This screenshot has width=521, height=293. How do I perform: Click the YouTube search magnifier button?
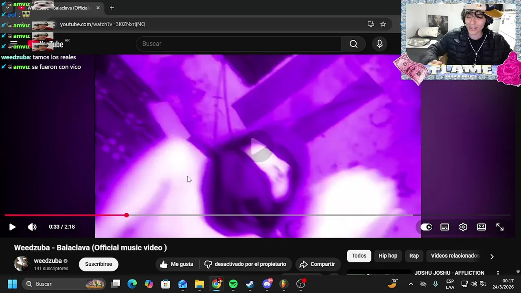coord(353,44)
